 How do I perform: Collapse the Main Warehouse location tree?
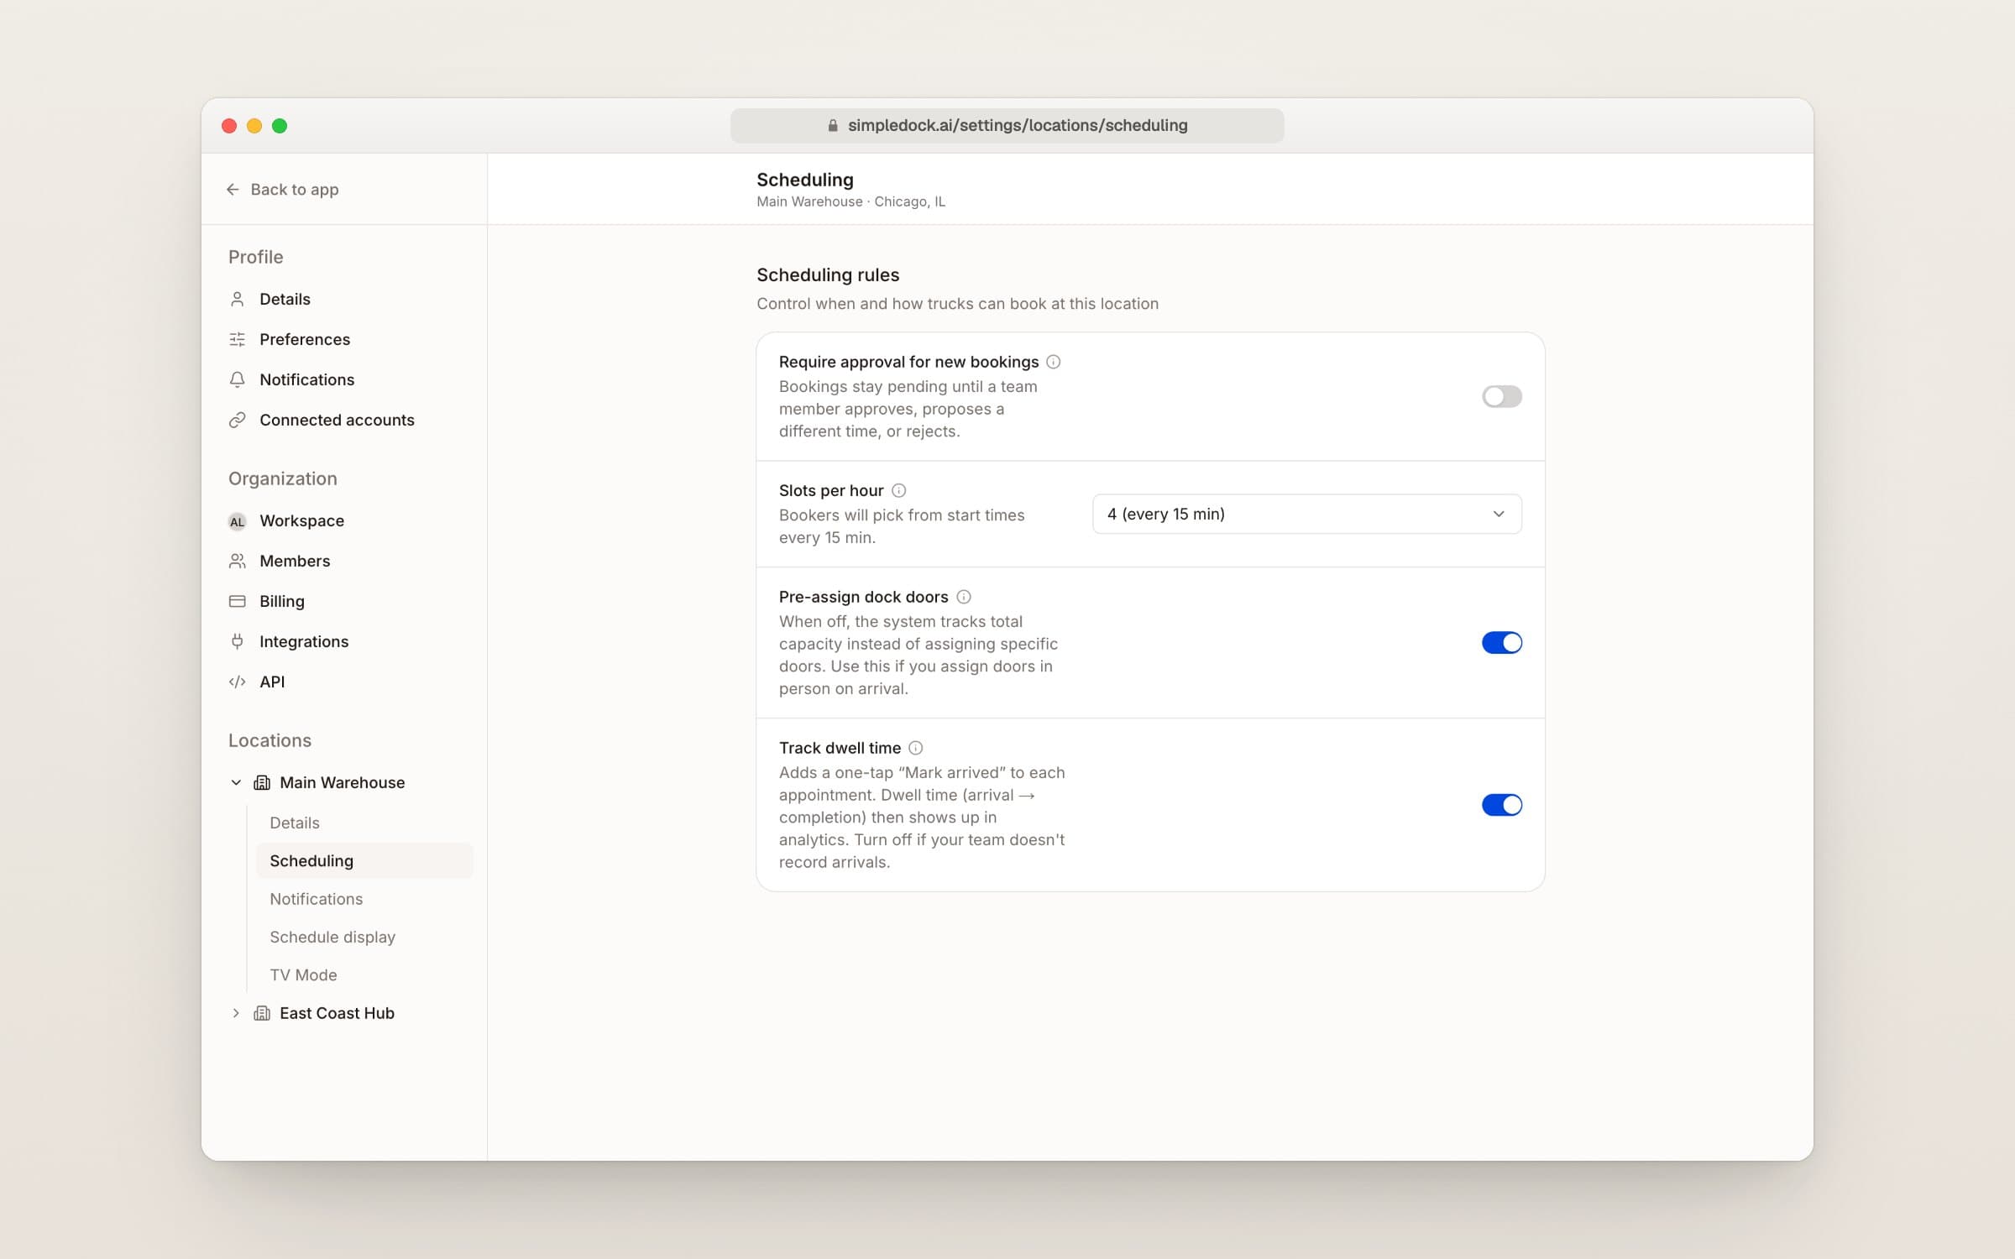click(236, 782)
